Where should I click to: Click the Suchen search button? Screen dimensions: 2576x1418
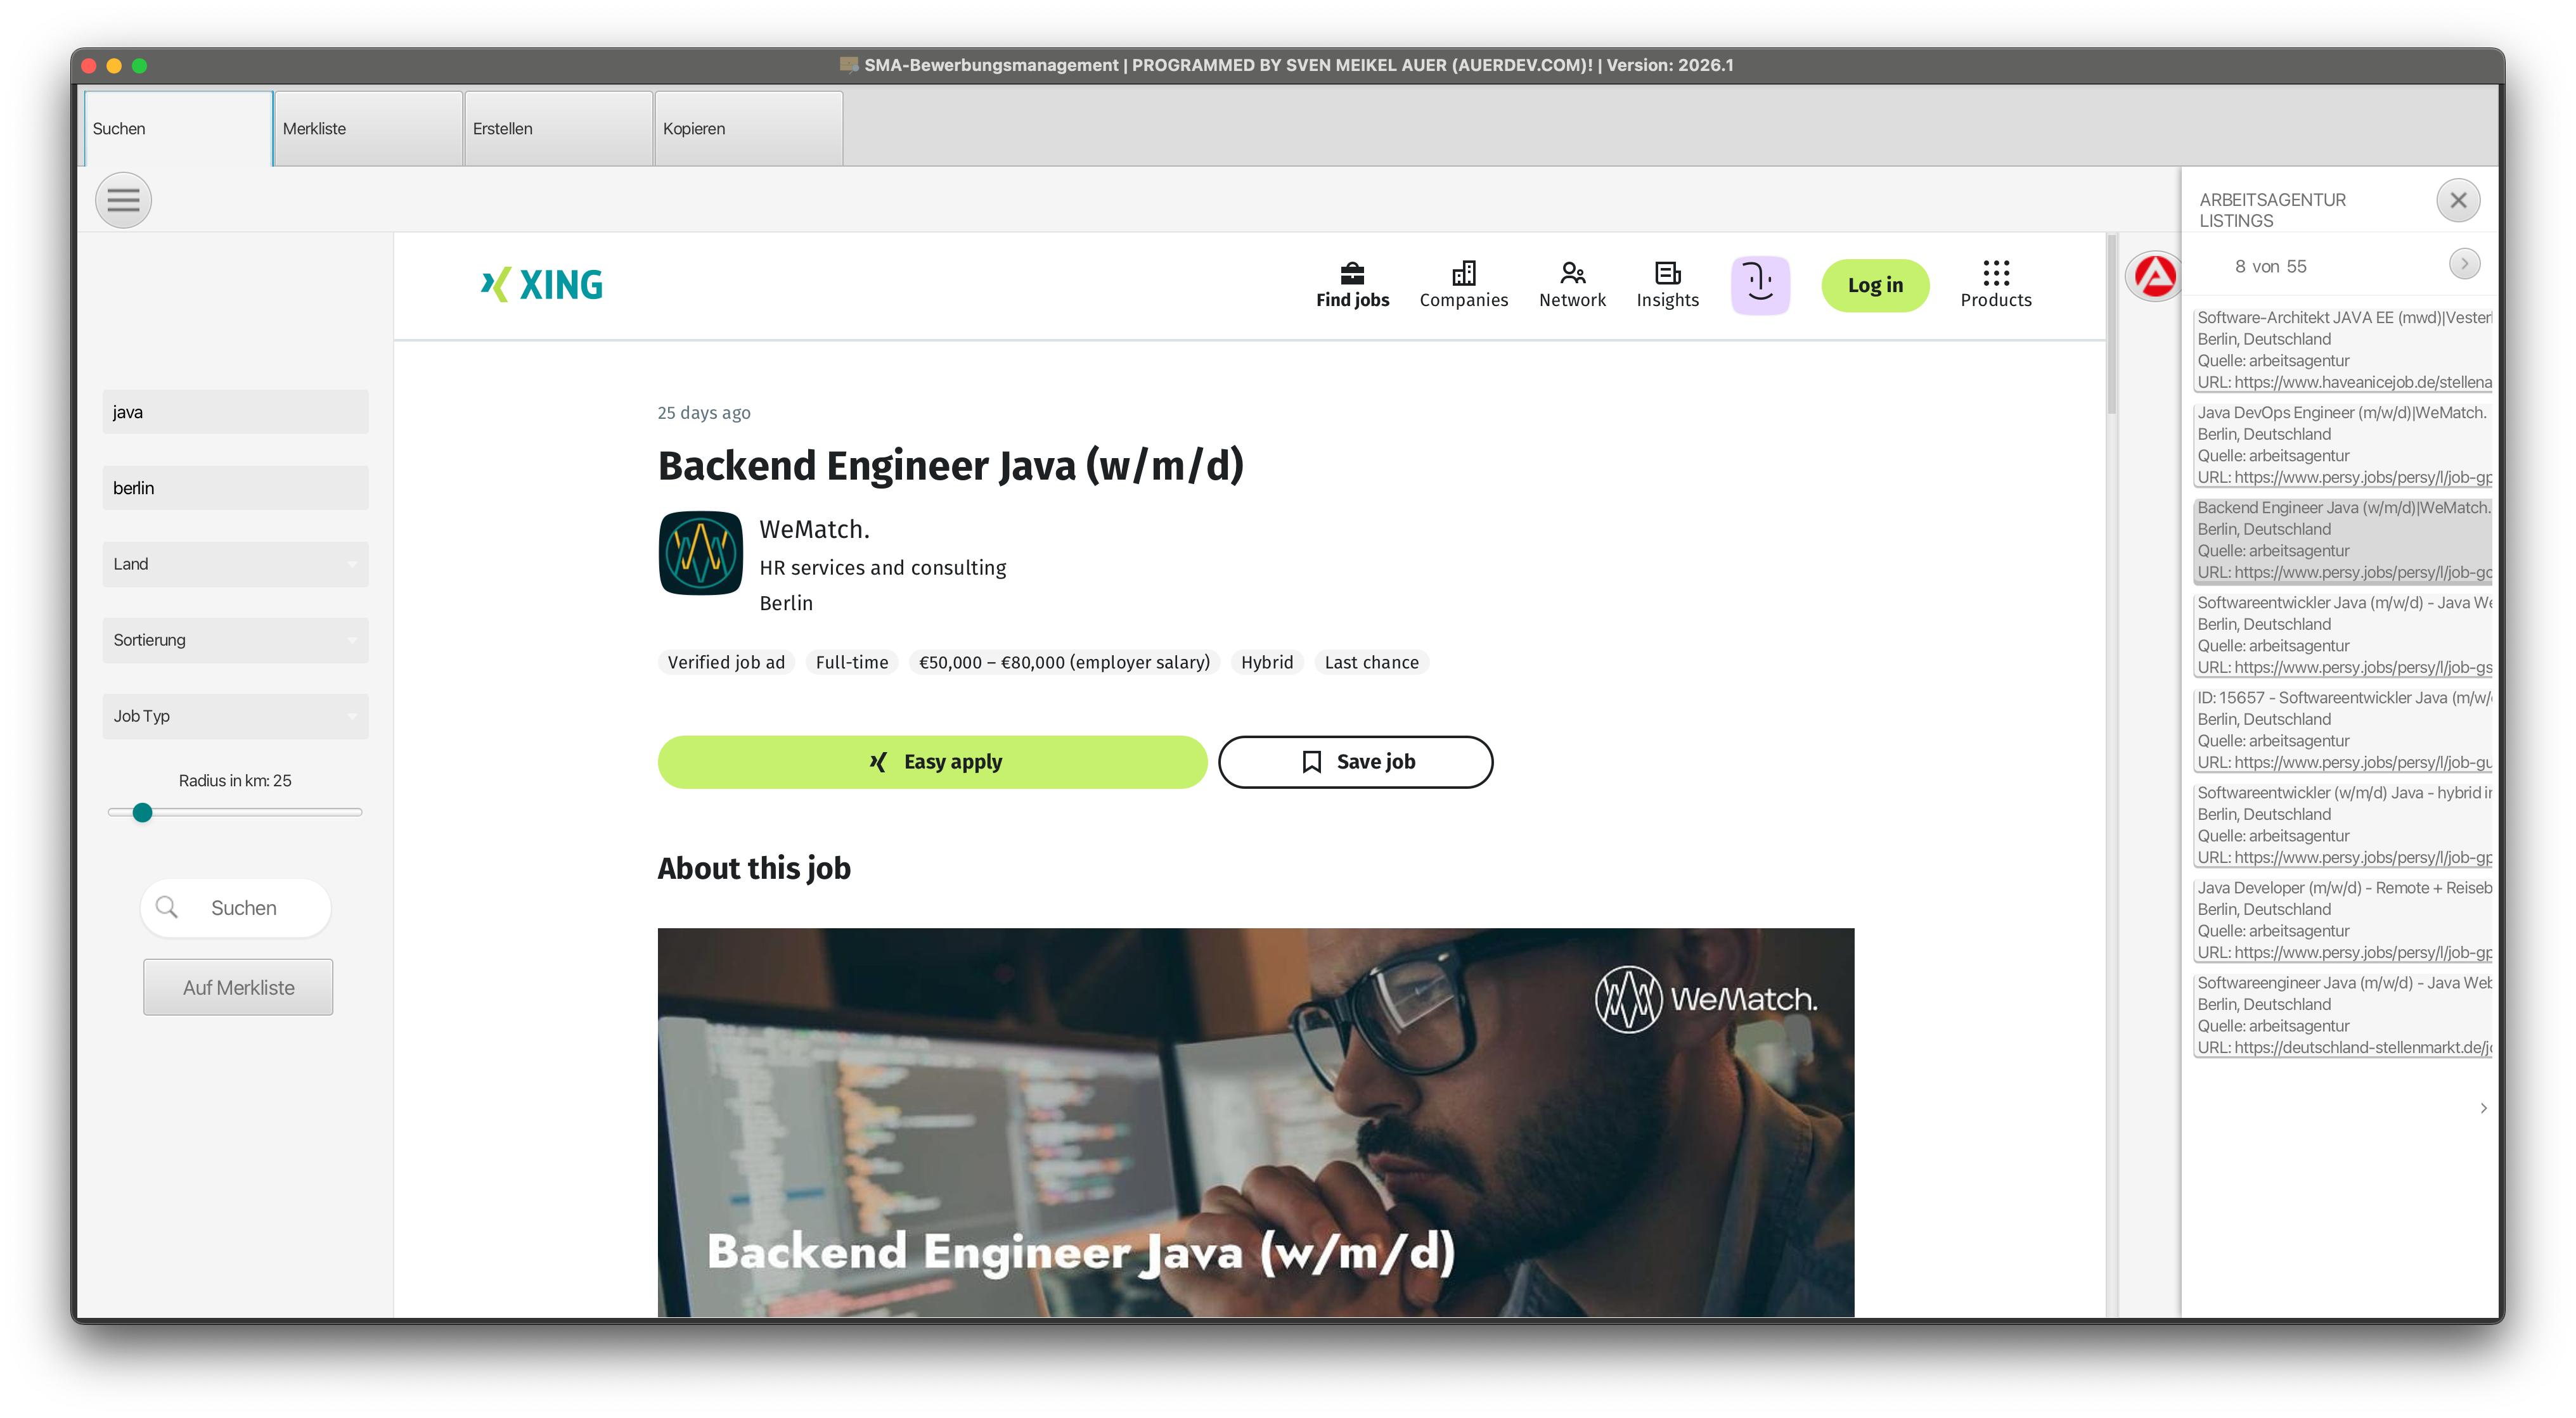pyautogui.click(x=236, y=907)
